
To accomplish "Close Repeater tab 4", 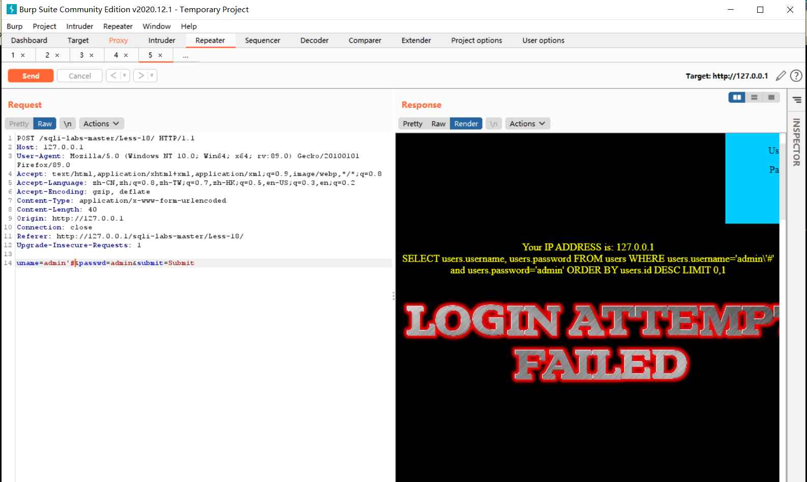I will 126,55.
